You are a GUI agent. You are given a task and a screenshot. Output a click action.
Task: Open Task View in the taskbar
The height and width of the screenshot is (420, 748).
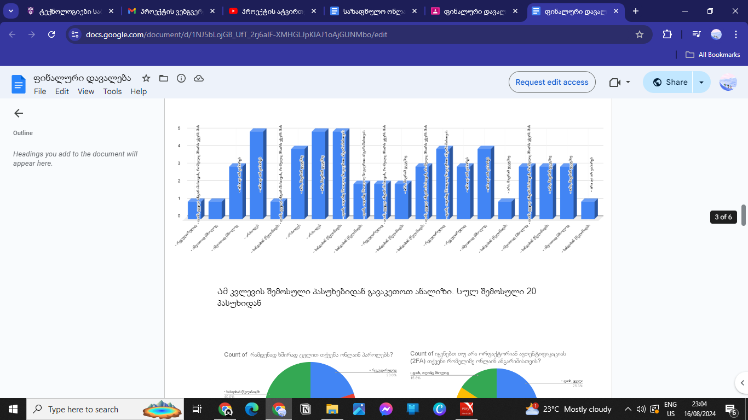tap(197, 409)
